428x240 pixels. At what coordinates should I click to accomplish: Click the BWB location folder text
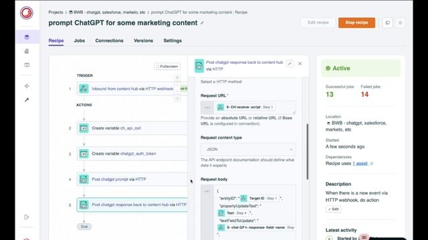tap(356, 126)
